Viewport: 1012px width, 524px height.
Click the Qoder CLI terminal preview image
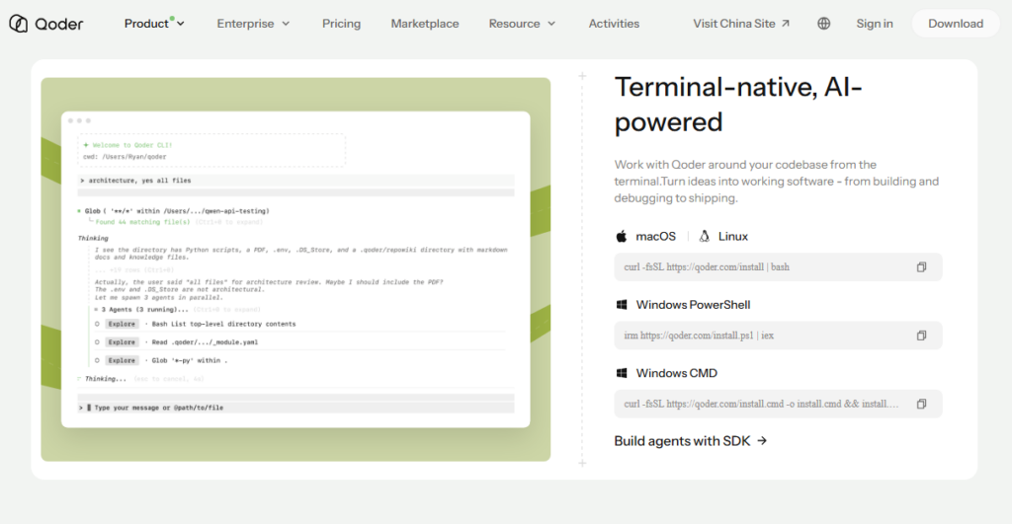point(295,269)
